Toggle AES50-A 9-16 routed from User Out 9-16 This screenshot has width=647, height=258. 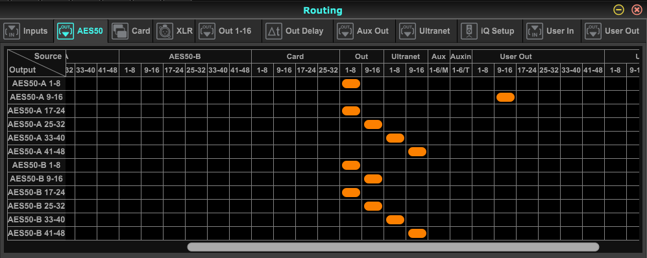[506, 97]
